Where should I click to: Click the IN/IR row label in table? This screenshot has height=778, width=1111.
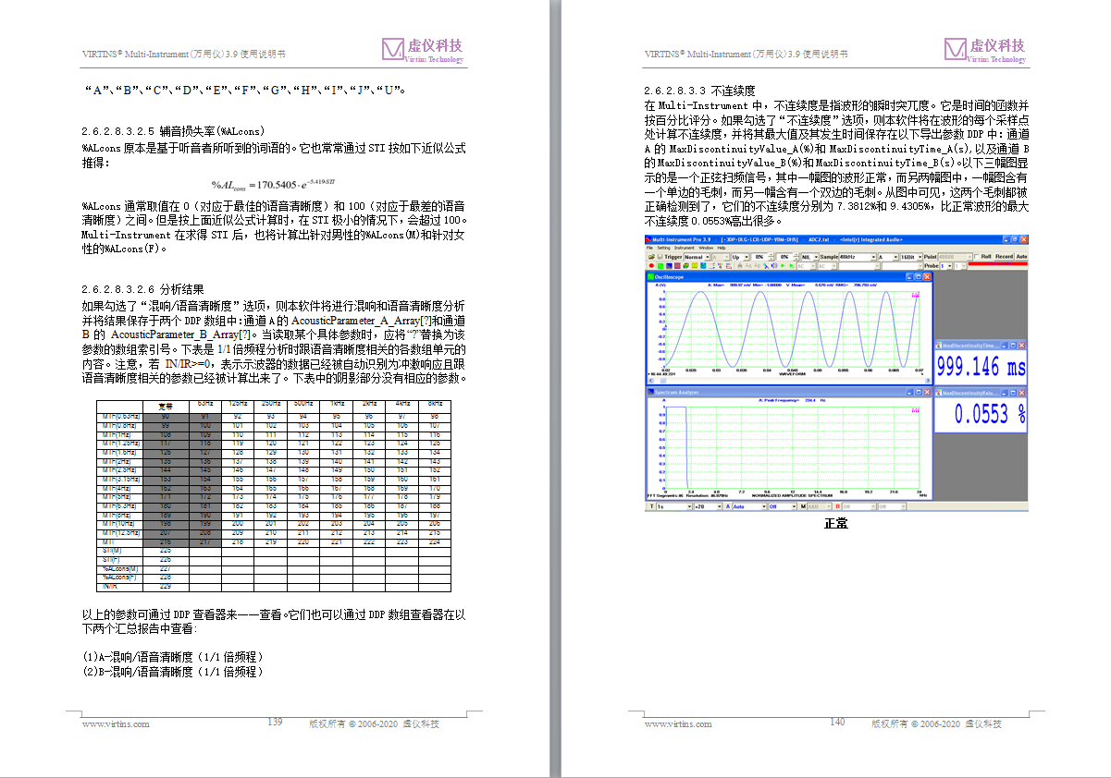click(x=112, y=586)
